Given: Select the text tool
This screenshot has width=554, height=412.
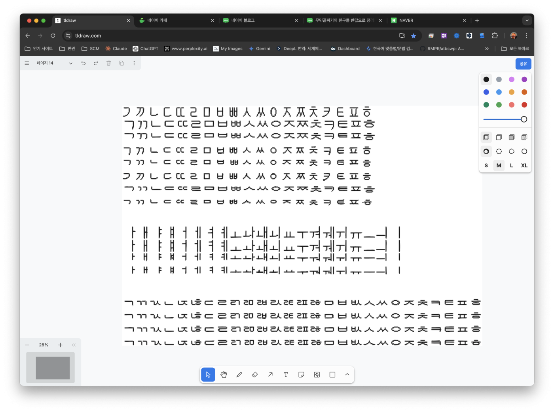Looking at the screenshot, I should pyautogui.click(x=286, y=375).
